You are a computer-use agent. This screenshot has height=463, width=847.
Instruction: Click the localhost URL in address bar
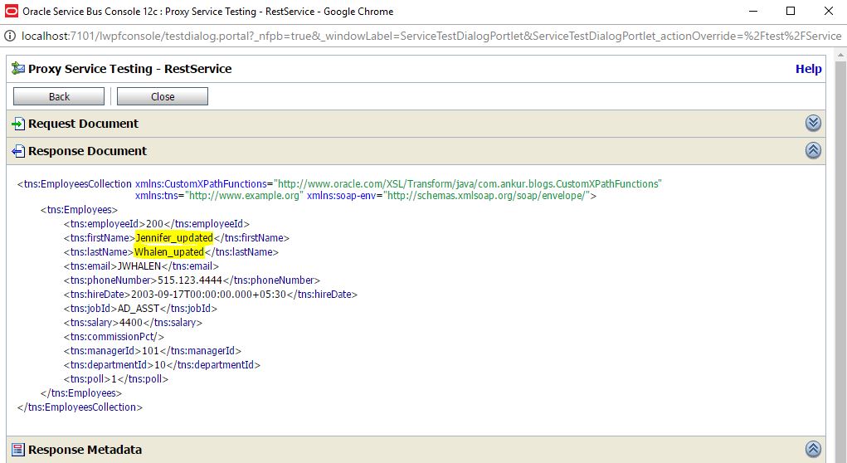431,37
